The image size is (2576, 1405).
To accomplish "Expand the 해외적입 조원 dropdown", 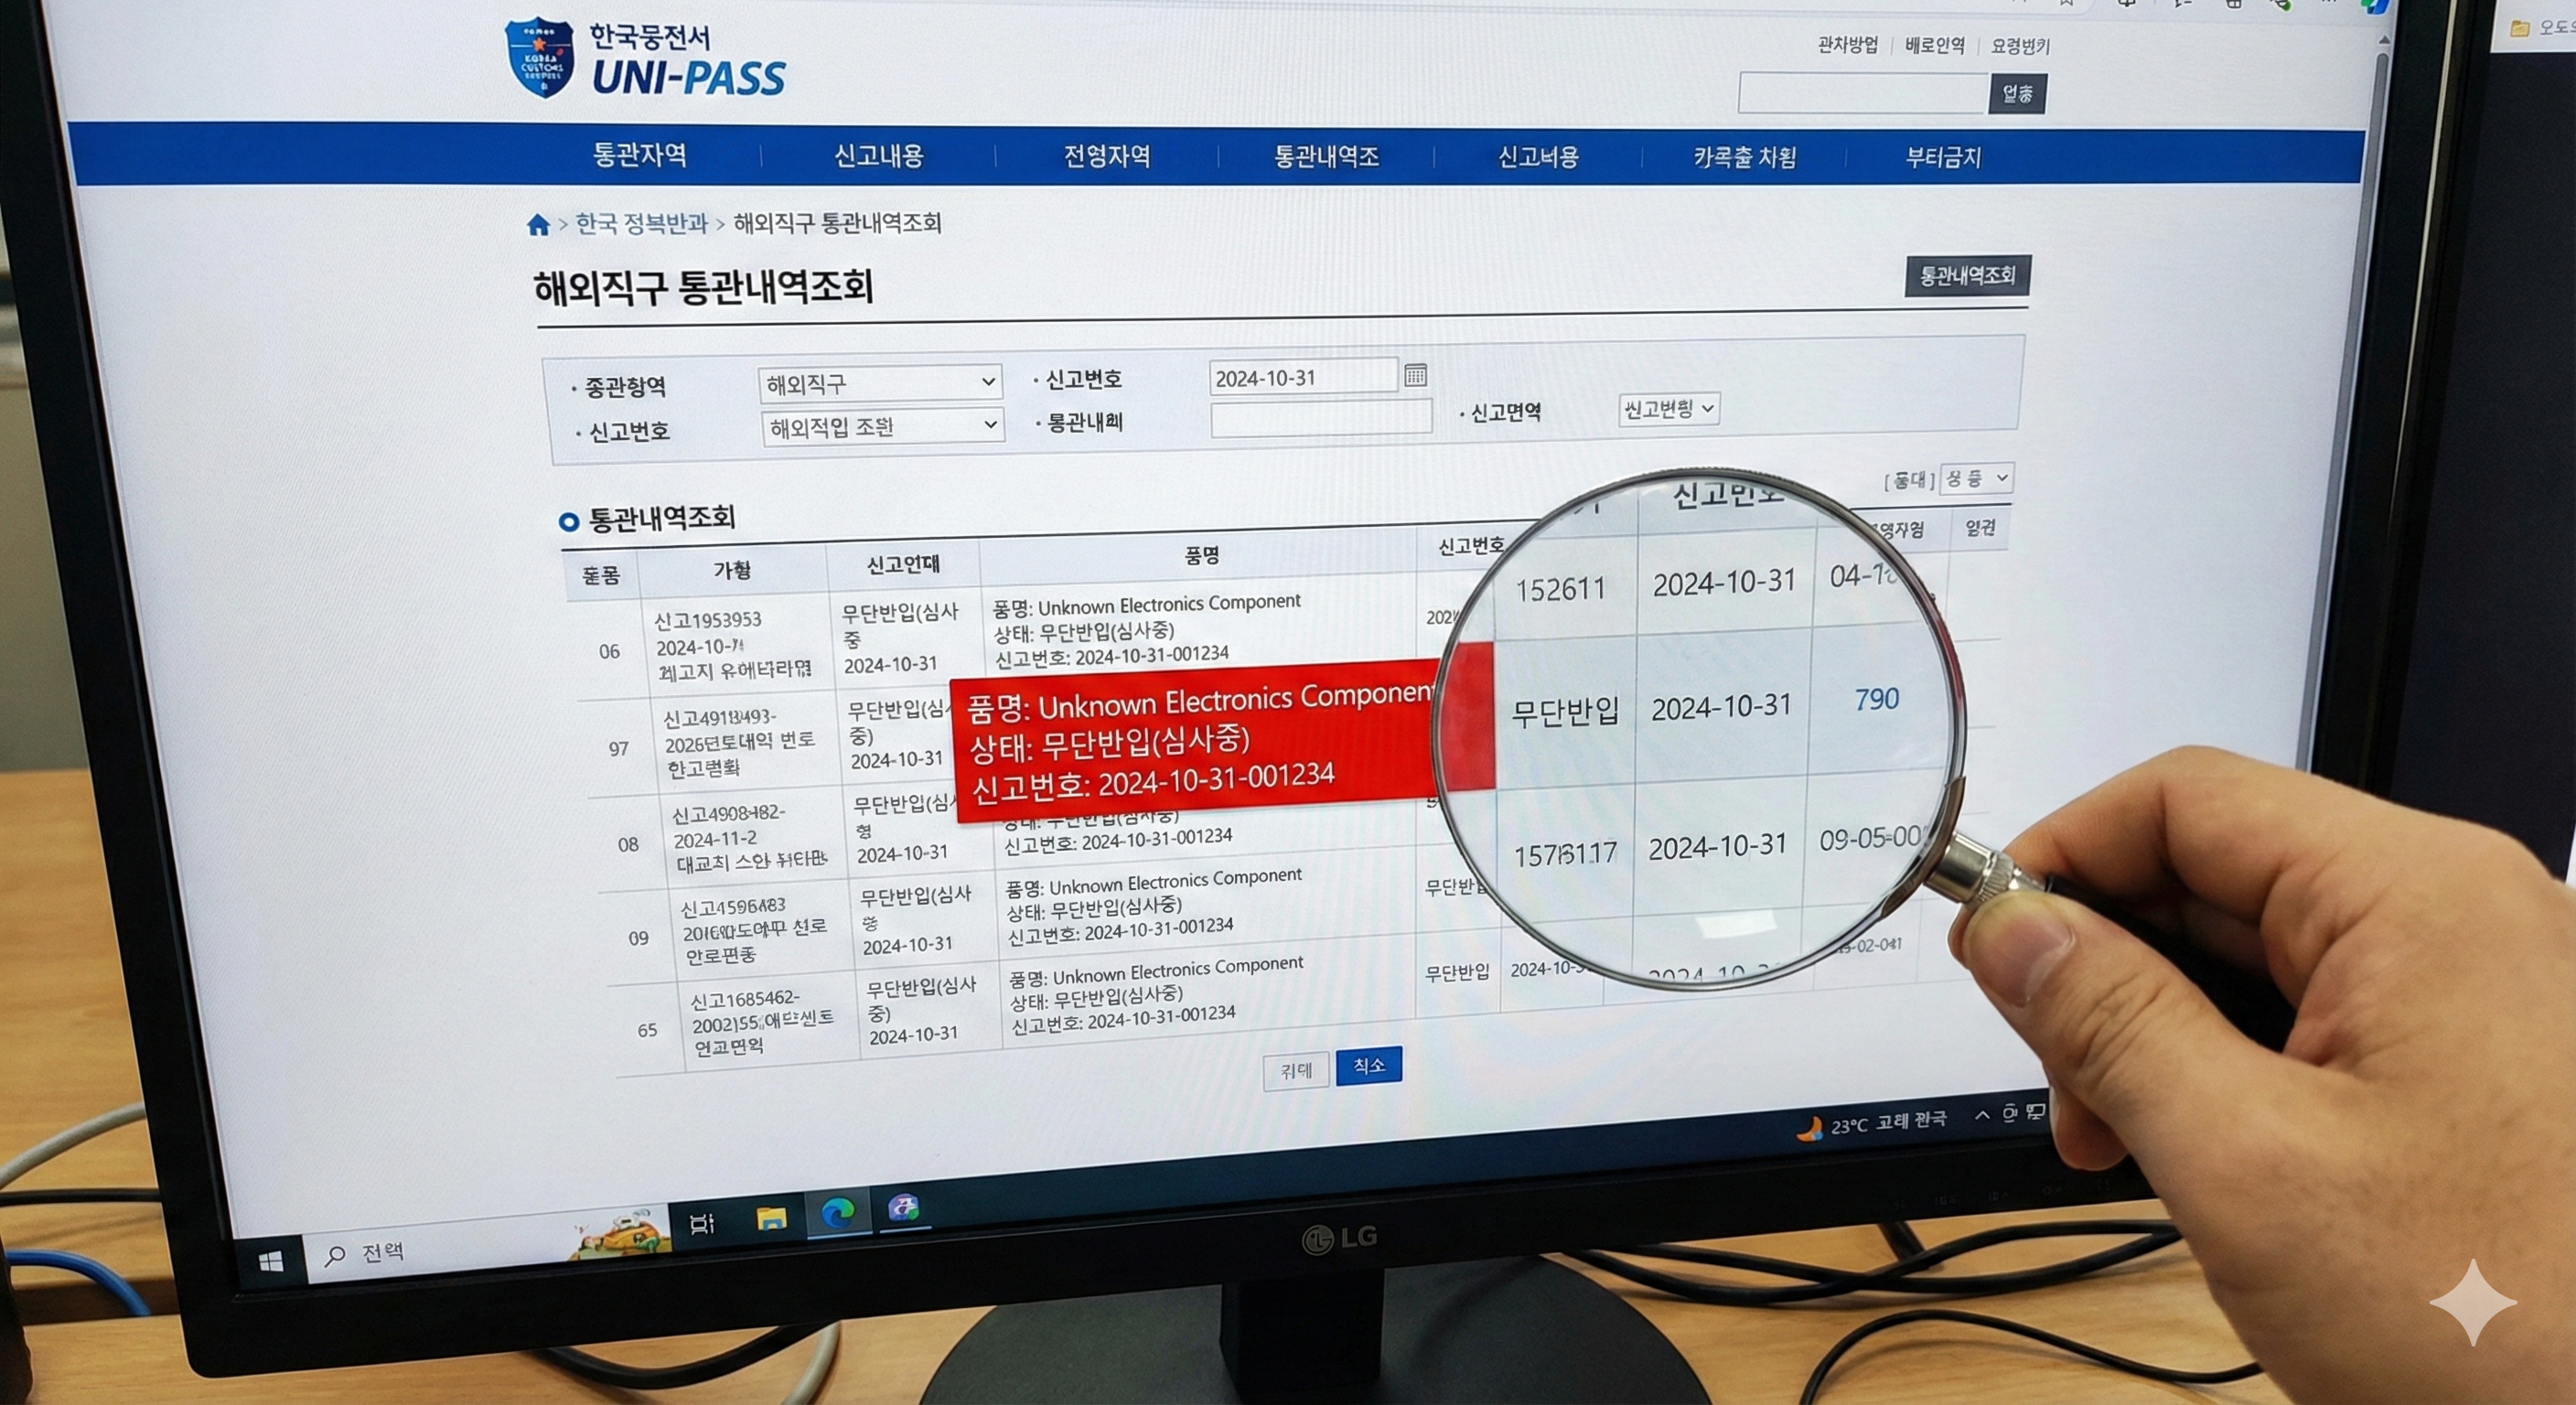I will click(x=882, y=426).
